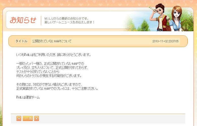197x126 pixels.
Task: Click subtitle M.I.L.Uからの最新のお知らせです
Action: coord(67,19)
